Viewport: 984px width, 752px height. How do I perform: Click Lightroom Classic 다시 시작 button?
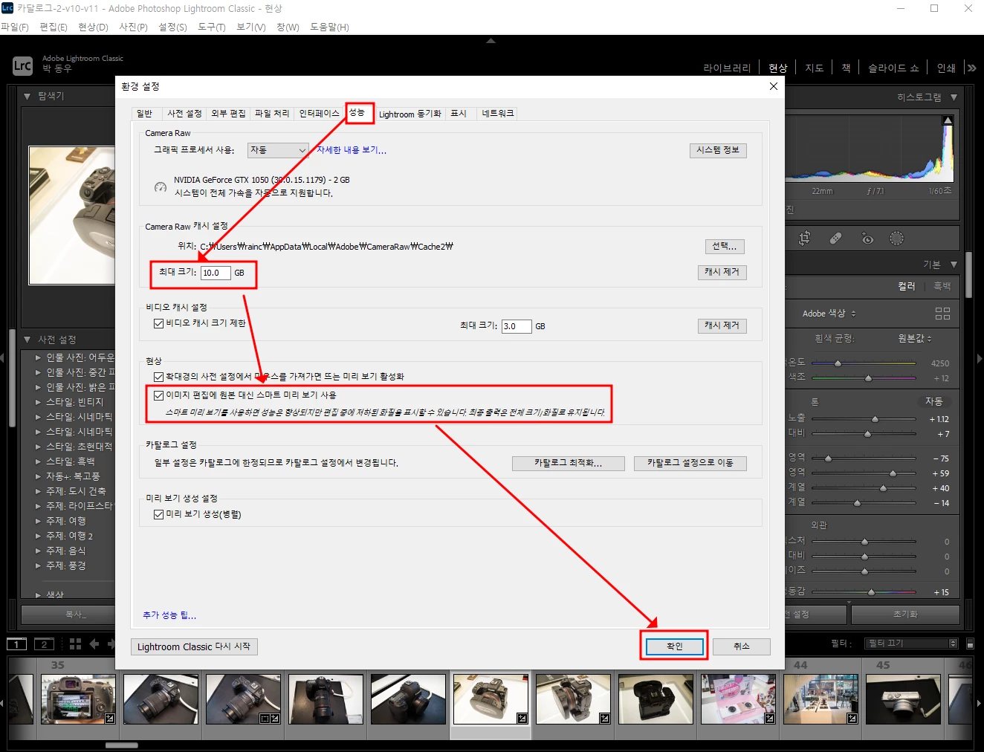click(x=194, y=646)
